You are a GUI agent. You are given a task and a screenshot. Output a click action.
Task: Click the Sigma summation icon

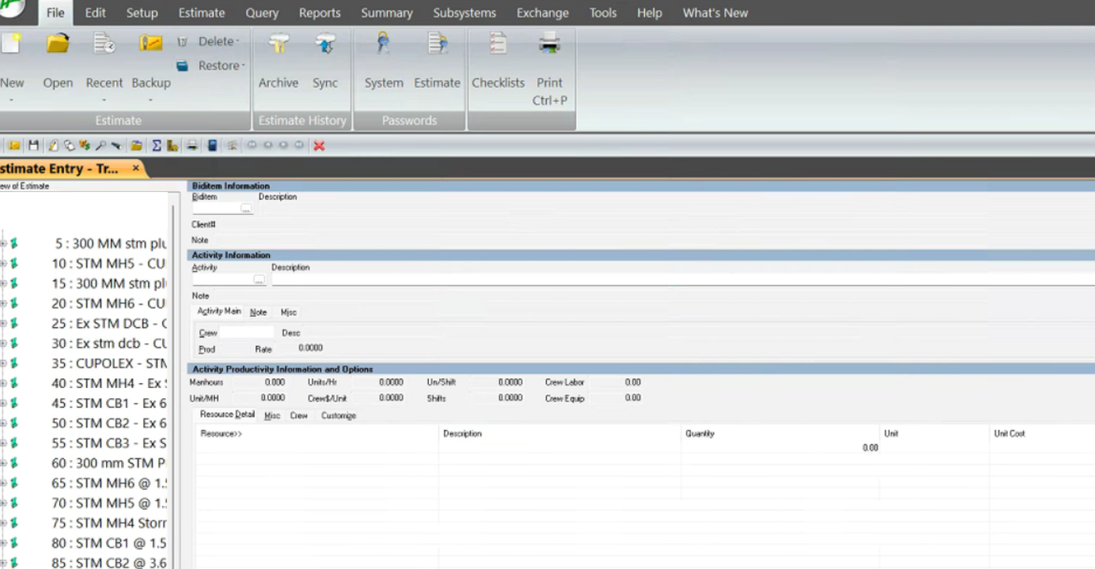[x=157, y=145]
